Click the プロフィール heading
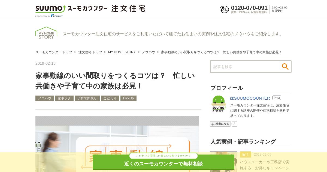Viewport: 327px width, 172px height. click(x=227, y=88)
